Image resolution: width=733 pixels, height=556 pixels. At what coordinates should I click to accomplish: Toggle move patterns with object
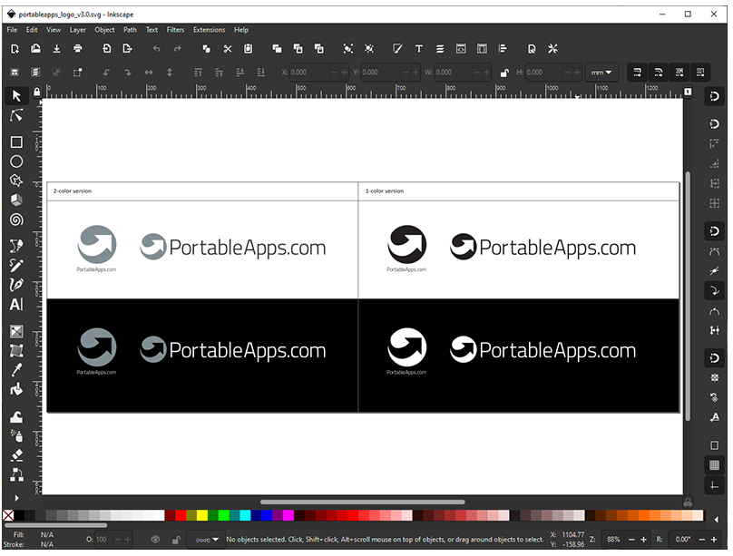(x=700, y=73)
